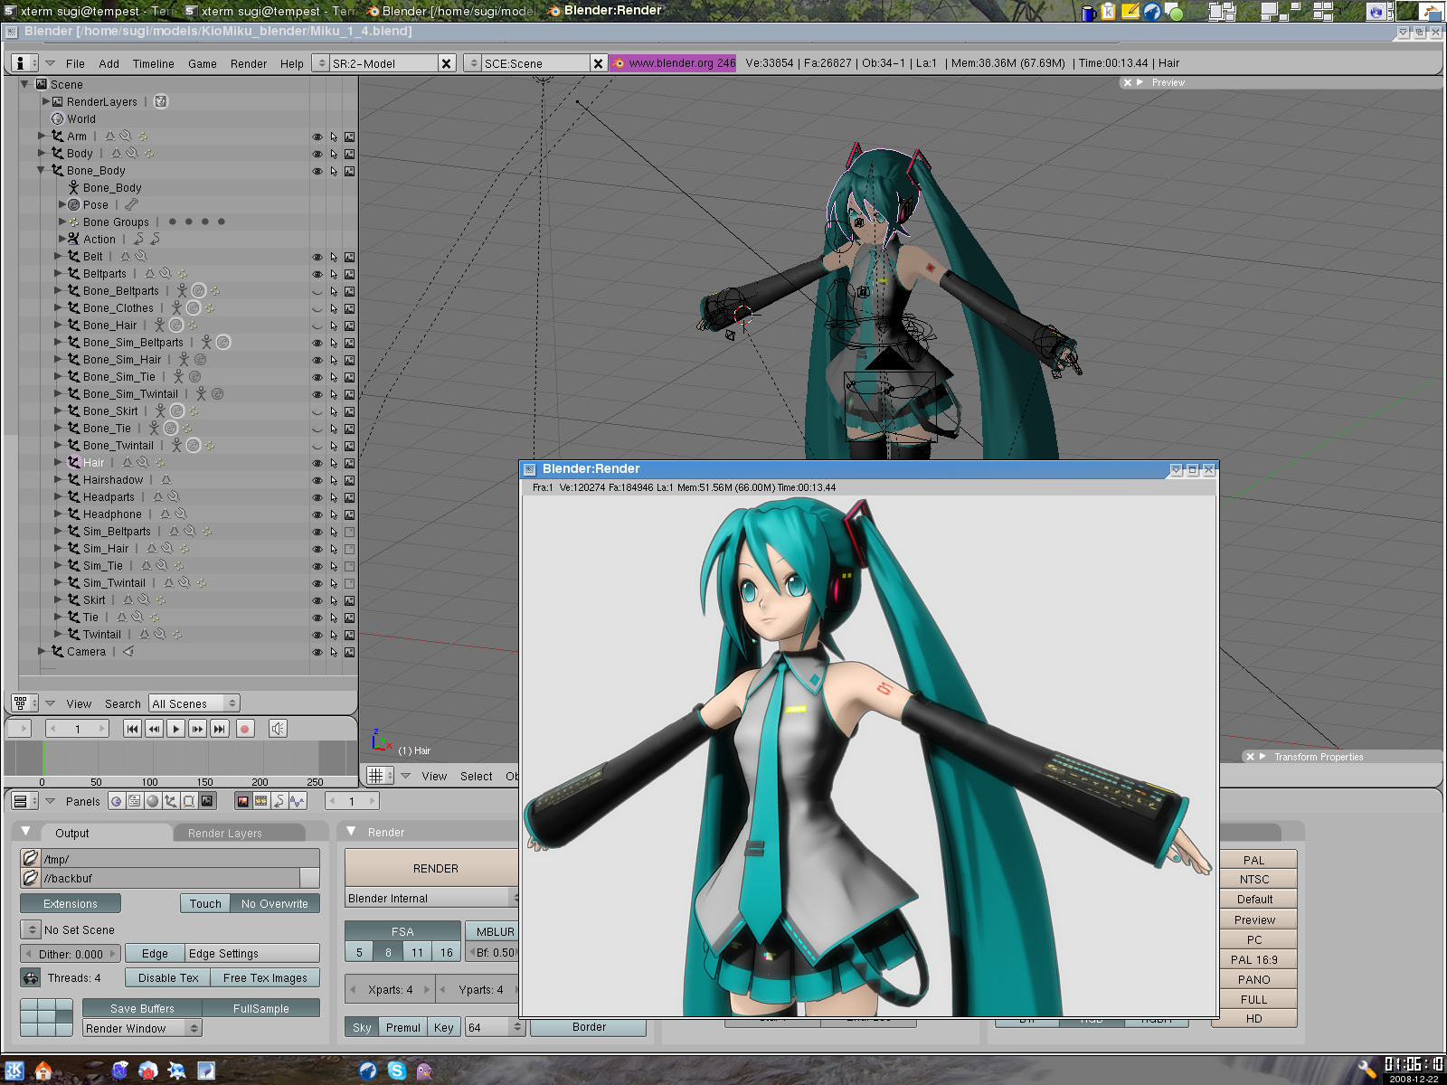
Task: Toggle visibility eye for Hair object
Action: (x=317, y=463)
